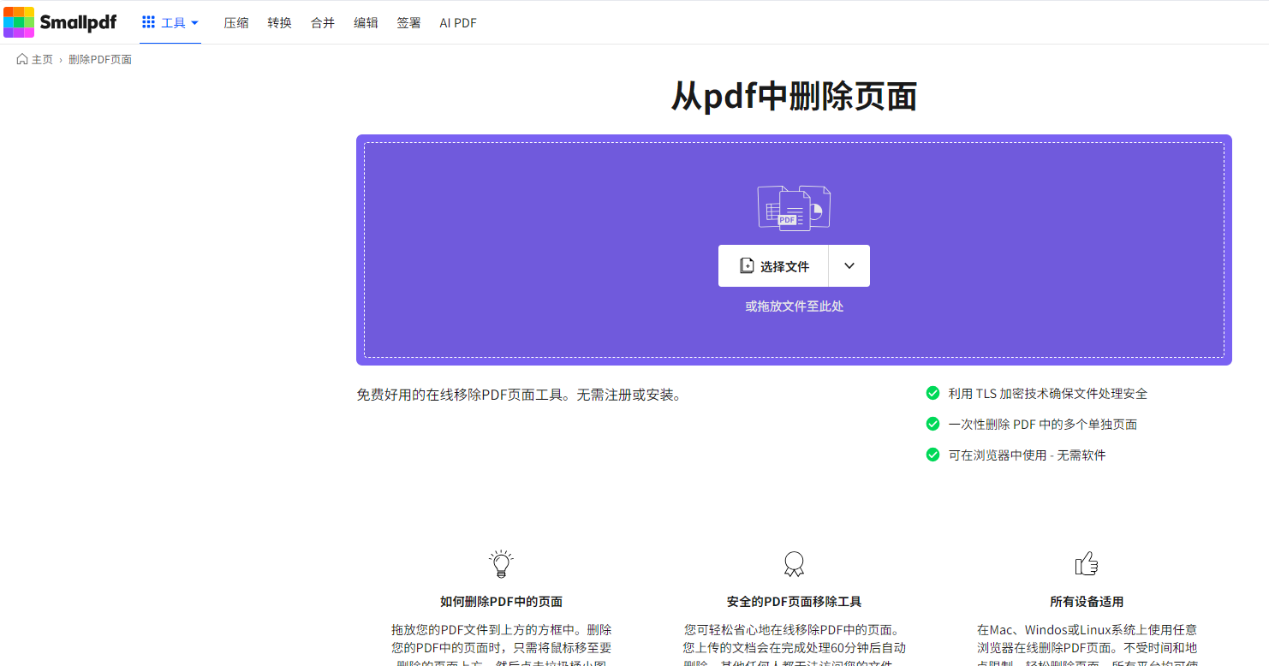Open the 压缩 menu item
1269x666 pixels.
coord(236,23)
